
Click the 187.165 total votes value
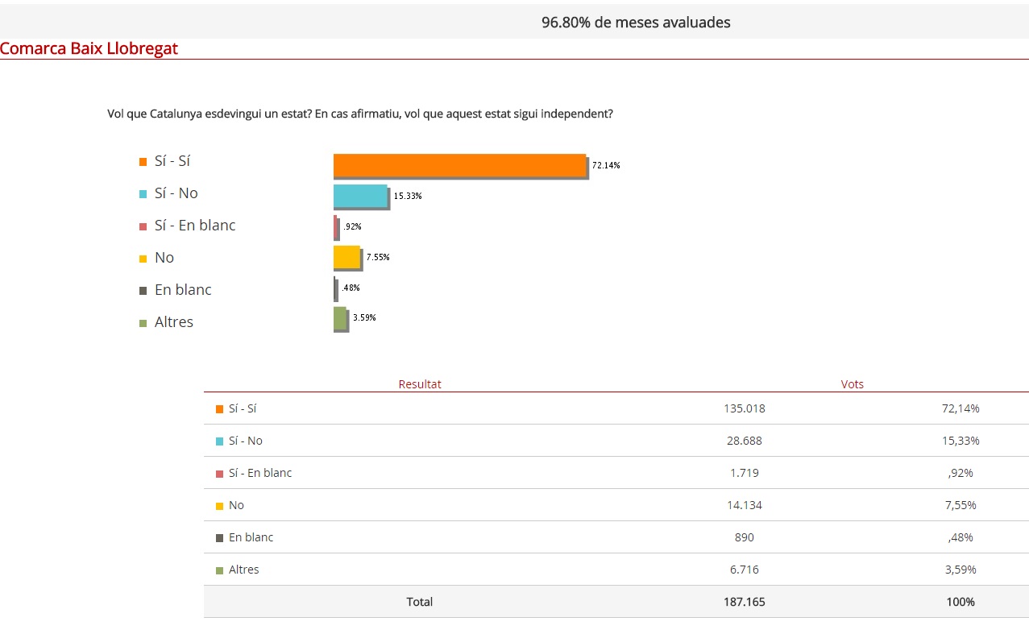pos(744,602)
